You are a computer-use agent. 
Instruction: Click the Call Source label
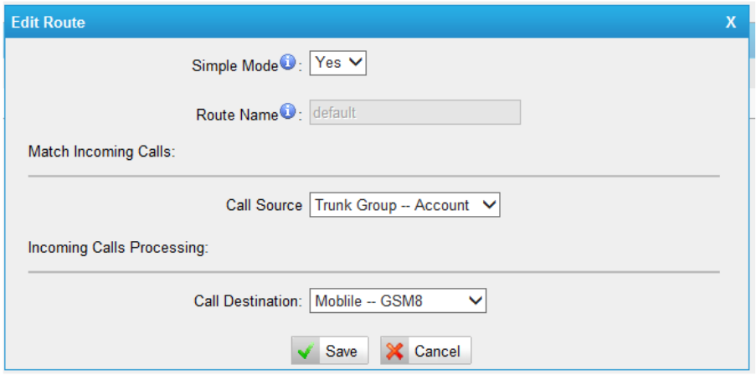pyautogui.click(x=264, y=205)
